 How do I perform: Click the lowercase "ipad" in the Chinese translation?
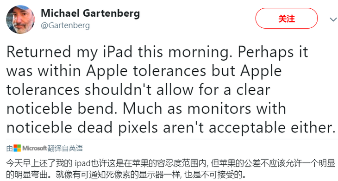82,163
